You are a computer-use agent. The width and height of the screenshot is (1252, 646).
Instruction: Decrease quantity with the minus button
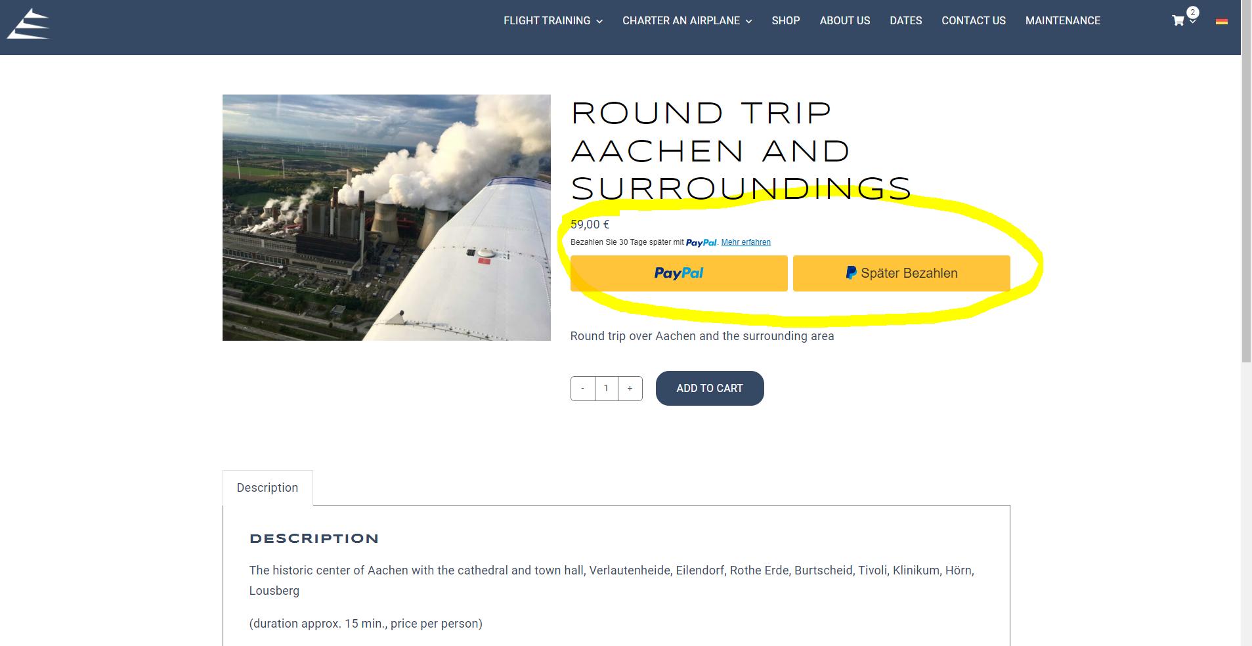click(582, 389)
